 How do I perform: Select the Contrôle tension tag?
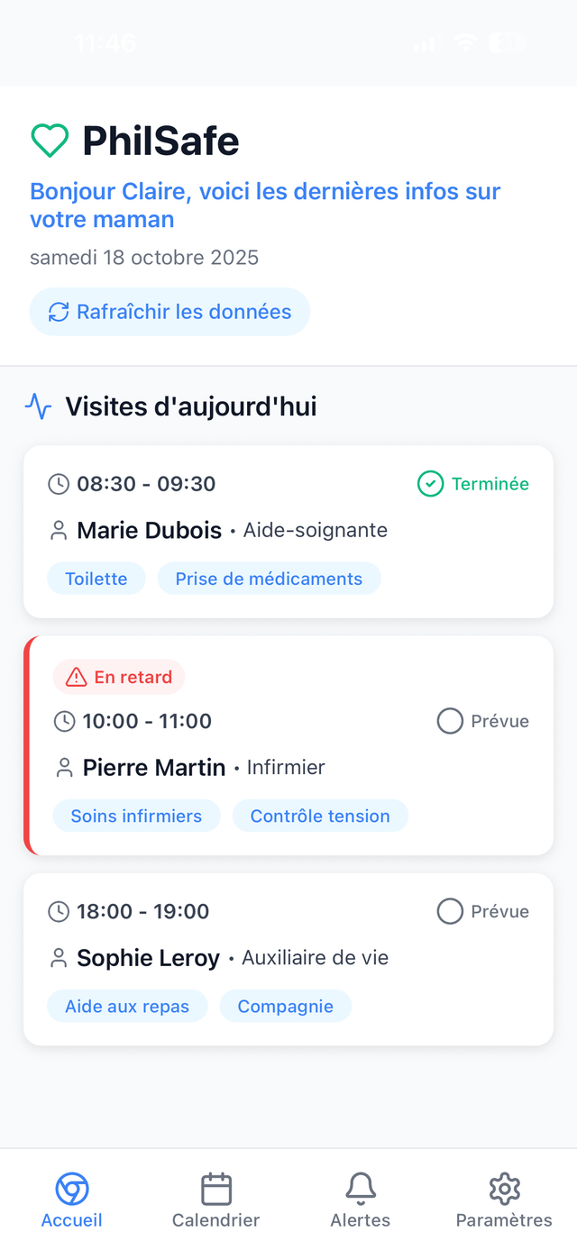coord(320,816)
